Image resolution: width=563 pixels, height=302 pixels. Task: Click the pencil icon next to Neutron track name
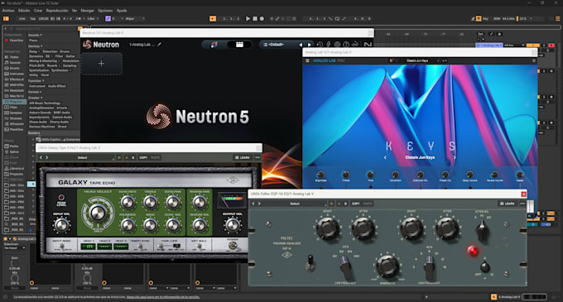point(159,45)
